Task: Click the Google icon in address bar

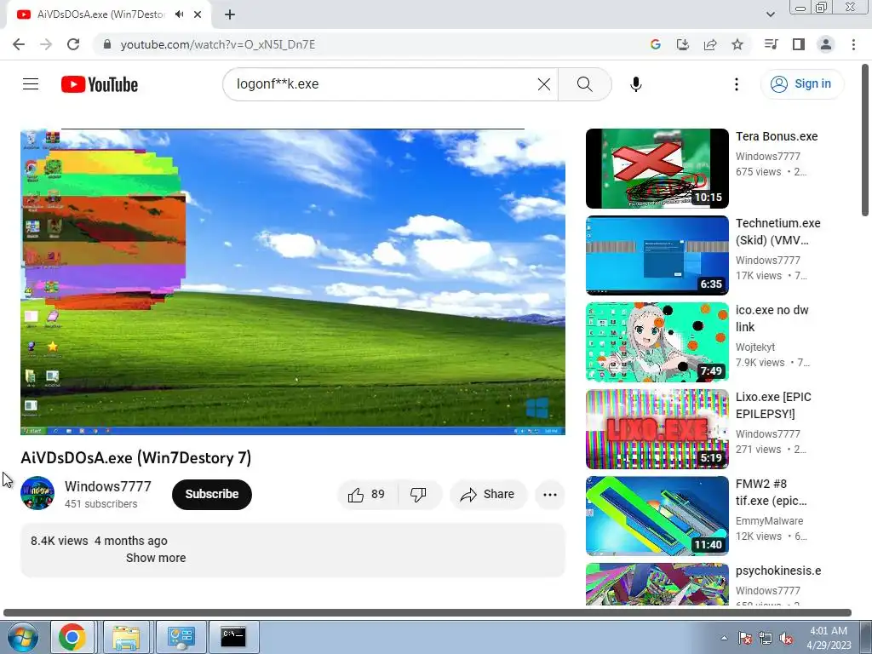Action: [x=655, y=44]
